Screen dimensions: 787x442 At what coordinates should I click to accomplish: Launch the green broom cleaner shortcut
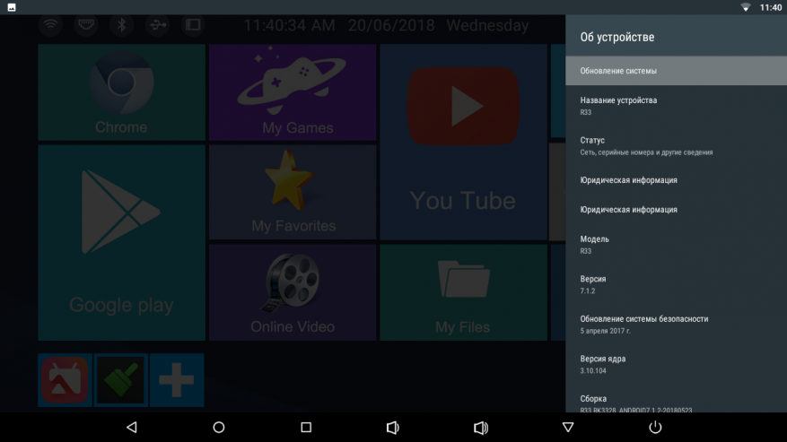120,380
